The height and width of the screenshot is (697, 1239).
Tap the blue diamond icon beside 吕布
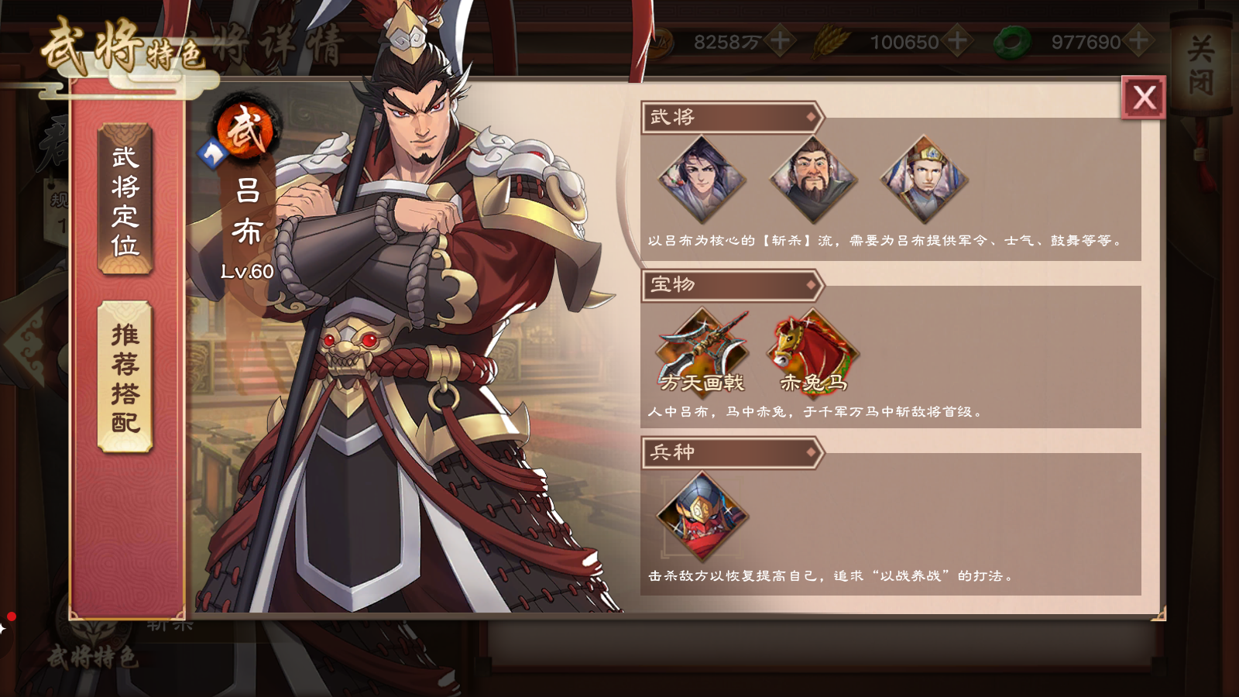coord(211,154)
